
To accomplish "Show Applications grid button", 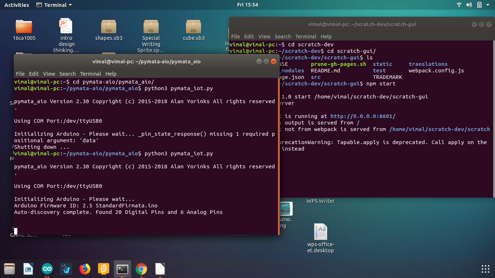I will tap(485, 269).
